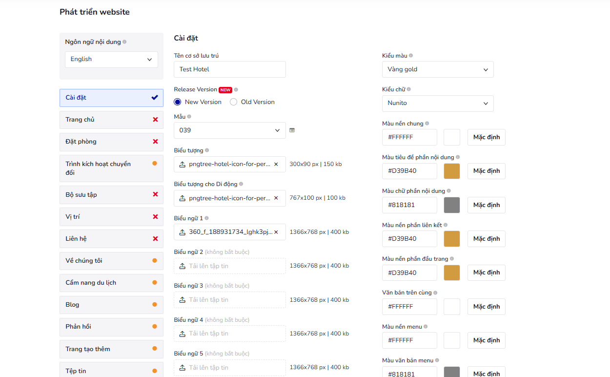Open the Ngôn ngữ nội dung English dropdown
The height and width of the screenshot is (377, 610).
111,59
